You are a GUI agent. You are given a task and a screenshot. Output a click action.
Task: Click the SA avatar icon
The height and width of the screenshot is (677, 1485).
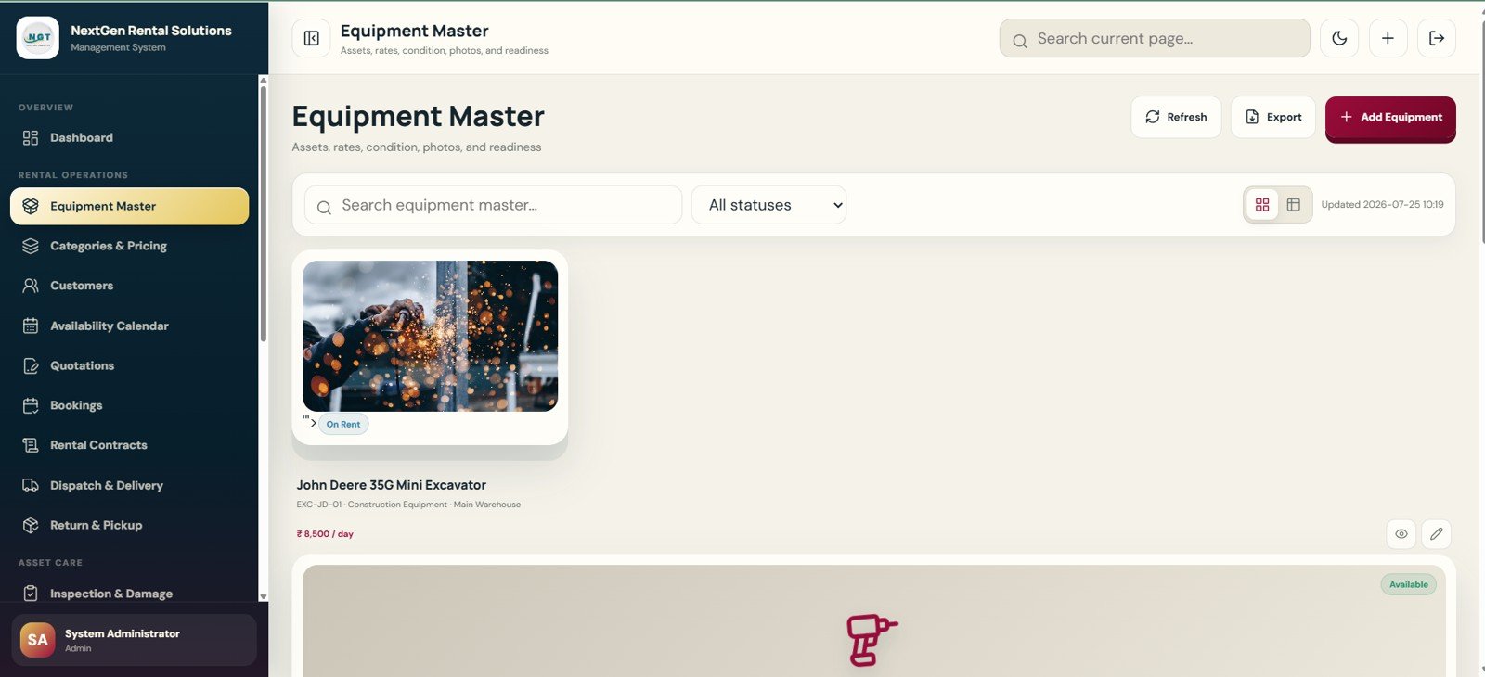(x=38, y=640)
